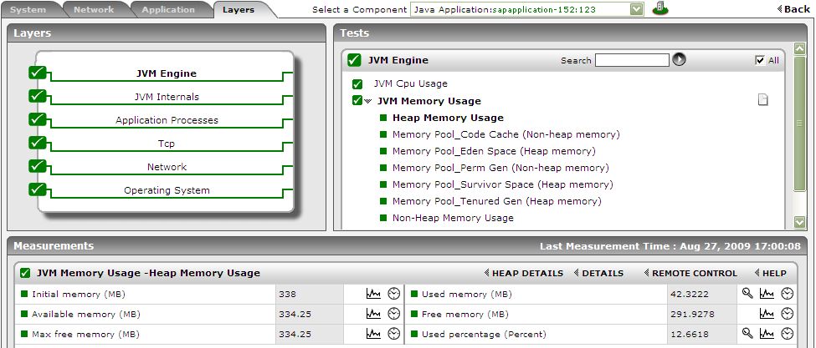Screen dimensions: 816x348
Task: Select the Network layer
Action: pos(167,167)
